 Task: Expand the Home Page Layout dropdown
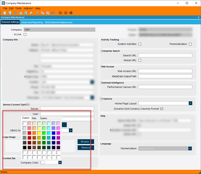tap(190, 103)
